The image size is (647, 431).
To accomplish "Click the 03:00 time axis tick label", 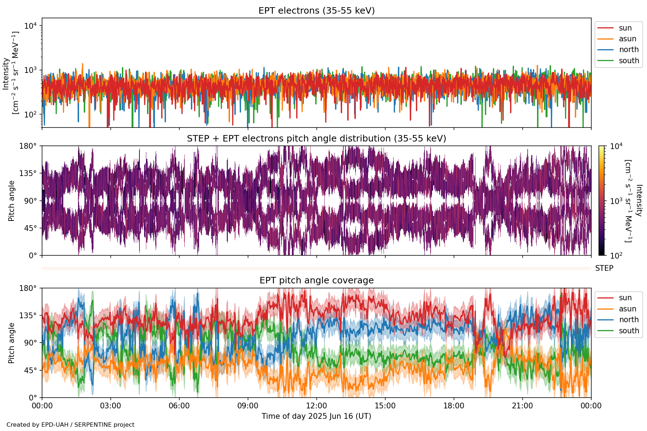I will pyautogui.click(x=110, y=406).
